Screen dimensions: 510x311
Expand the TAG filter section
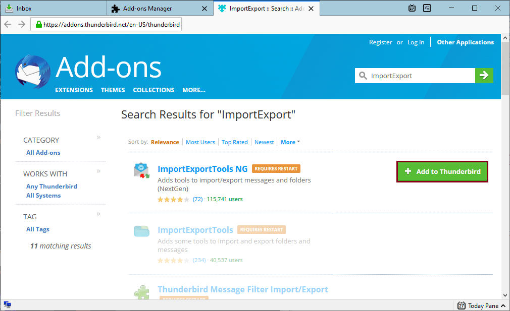(x=98, y=214)
